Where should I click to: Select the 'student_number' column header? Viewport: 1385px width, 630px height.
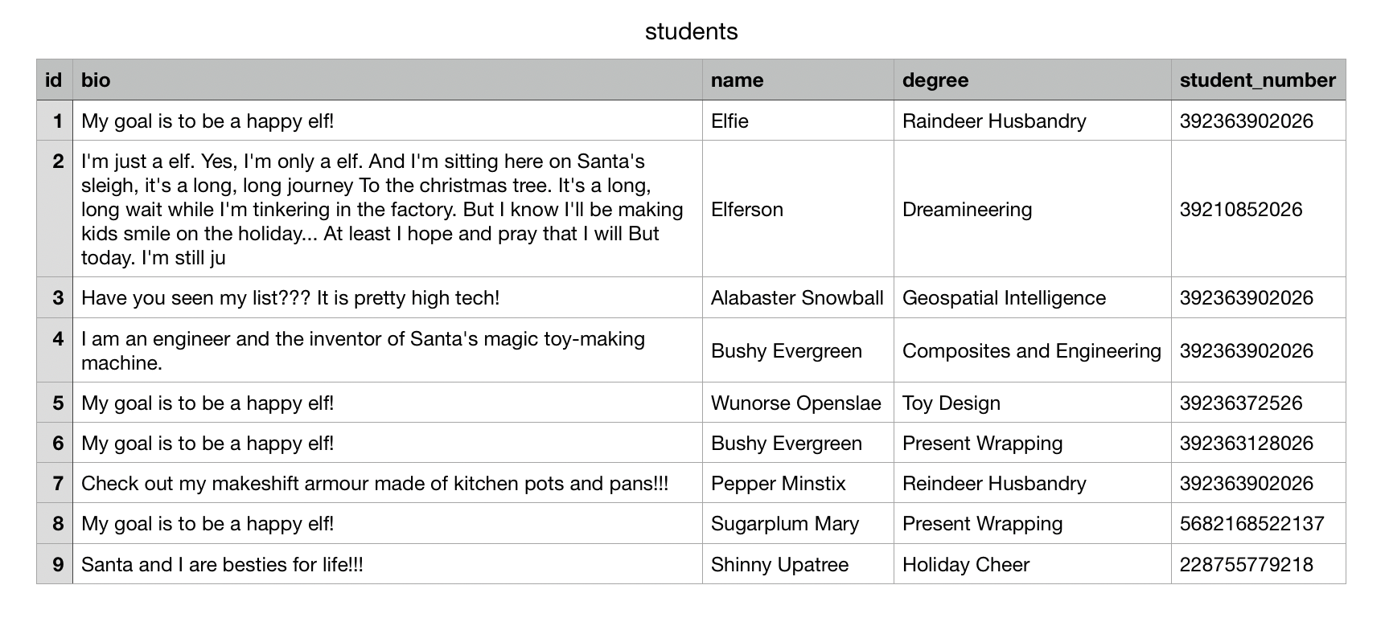click(x=1258, y=80)
